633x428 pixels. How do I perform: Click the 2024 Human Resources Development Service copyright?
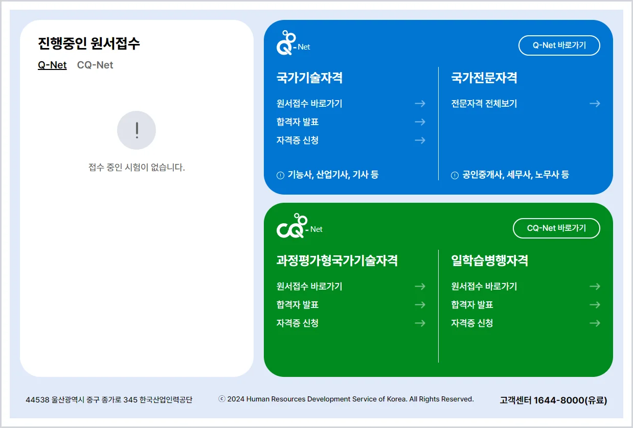(x=346, y=399)
